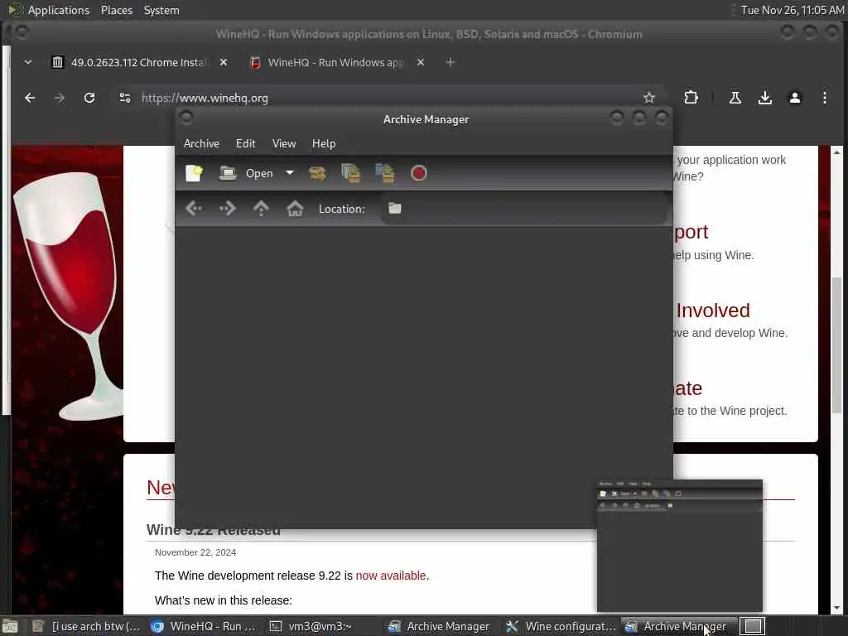Click the 'November 22, 2024' date text
Image resolution: width=848 pixels, height=636 pixels.
point(195,552)
